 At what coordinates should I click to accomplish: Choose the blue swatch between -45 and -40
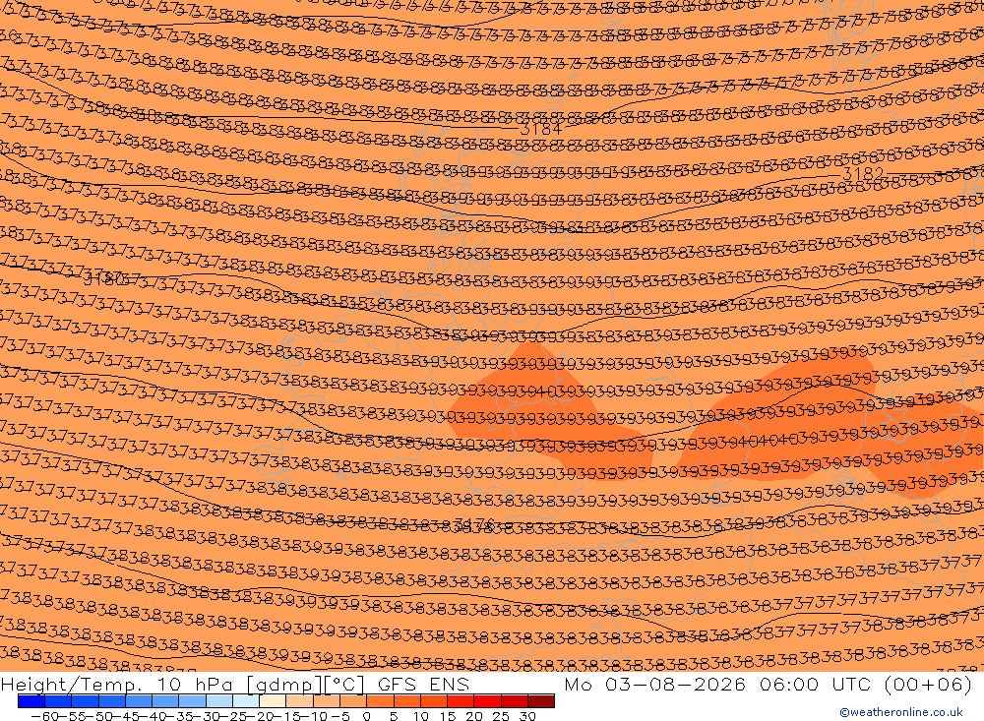(x=139, y=701)
